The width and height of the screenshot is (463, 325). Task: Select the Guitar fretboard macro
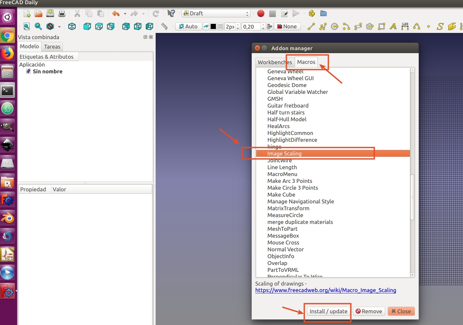pyautogui.click(x=288, y=106)
